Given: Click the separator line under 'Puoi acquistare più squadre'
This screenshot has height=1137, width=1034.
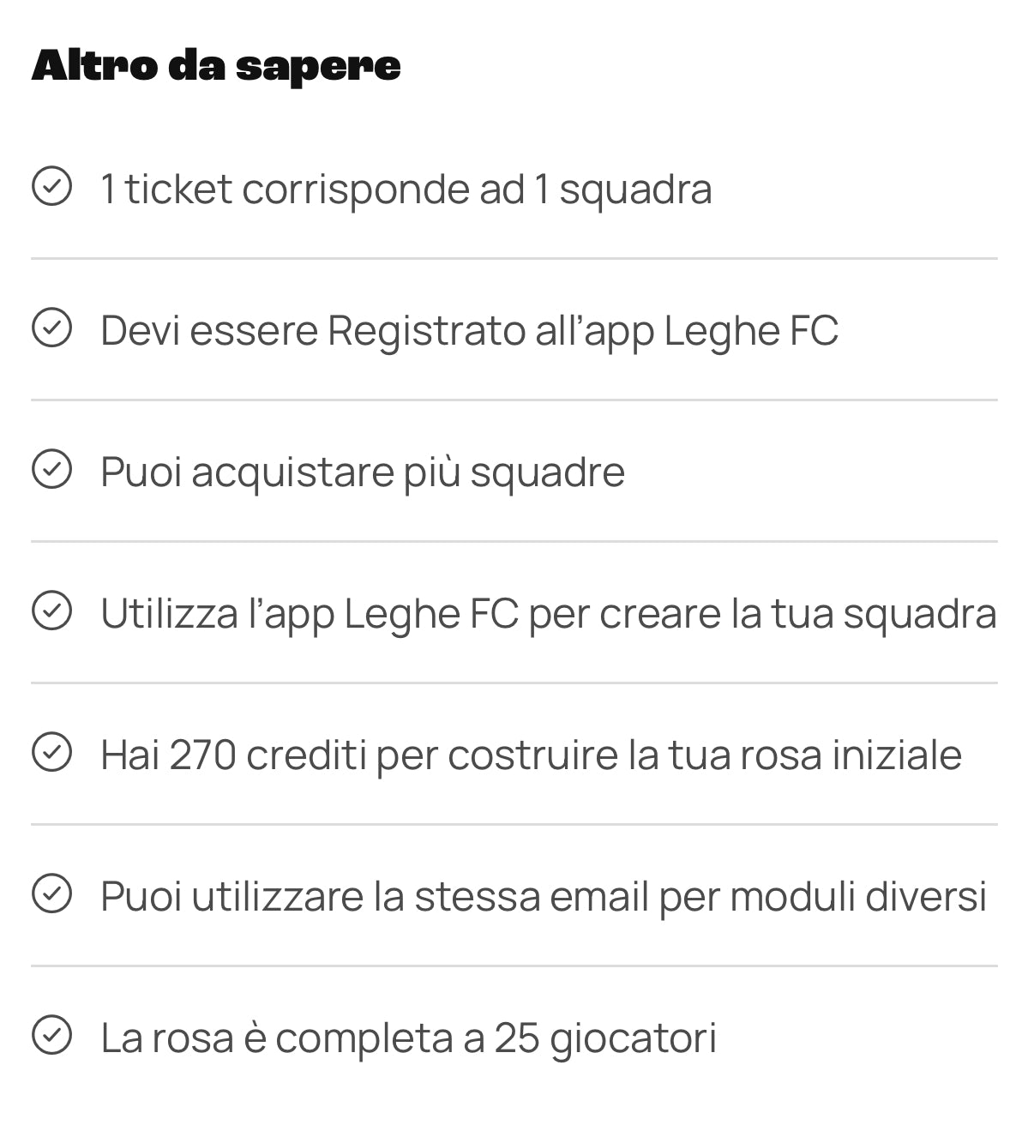Looking at the screenshot, I should coord(514,541).
